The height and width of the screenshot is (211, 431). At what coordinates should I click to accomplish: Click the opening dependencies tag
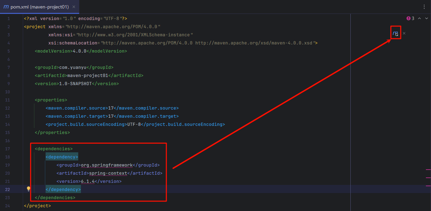[53, 149]
